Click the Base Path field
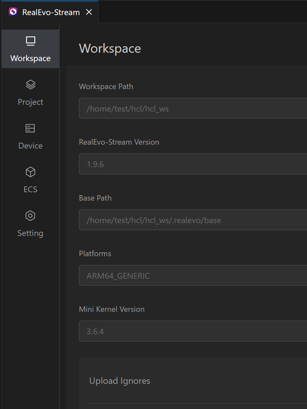 click(x=193, y=220)
